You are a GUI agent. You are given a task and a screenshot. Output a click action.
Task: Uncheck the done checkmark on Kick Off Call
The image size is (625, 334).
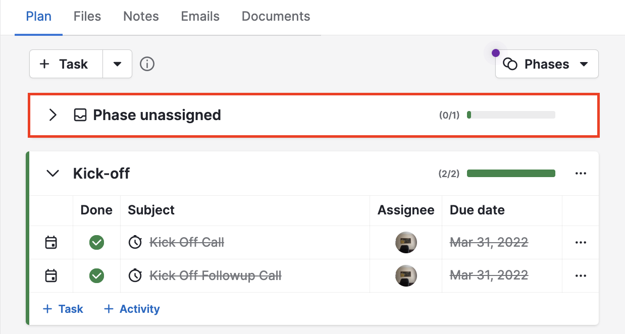click(x=96, y=242)
